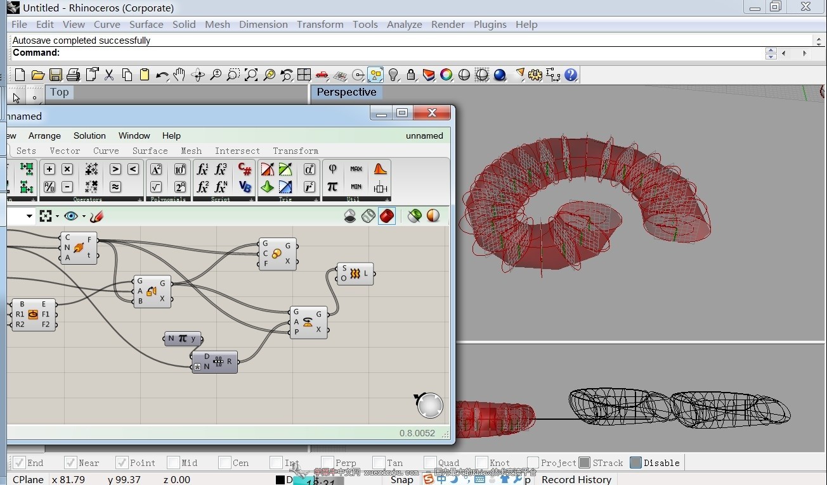Click the red car icon
The image size is (827, 485).
click(x=322, y=75)
